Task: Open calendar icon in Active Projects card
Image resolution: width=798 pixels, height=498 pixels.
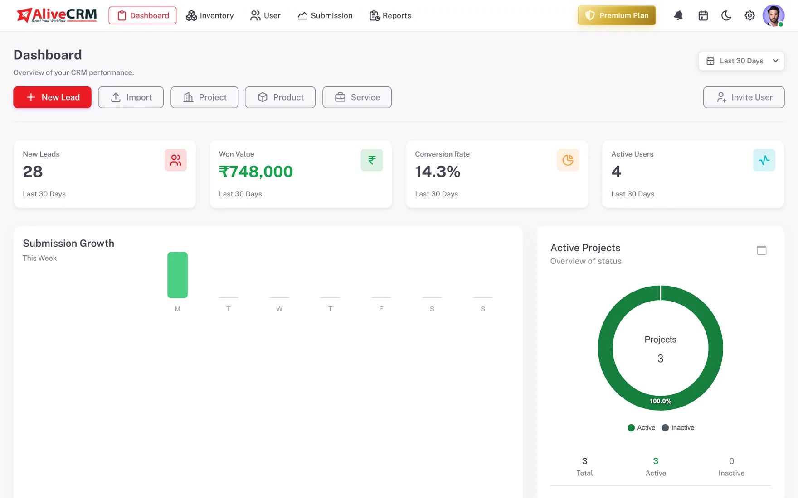Action: [762, 250]
